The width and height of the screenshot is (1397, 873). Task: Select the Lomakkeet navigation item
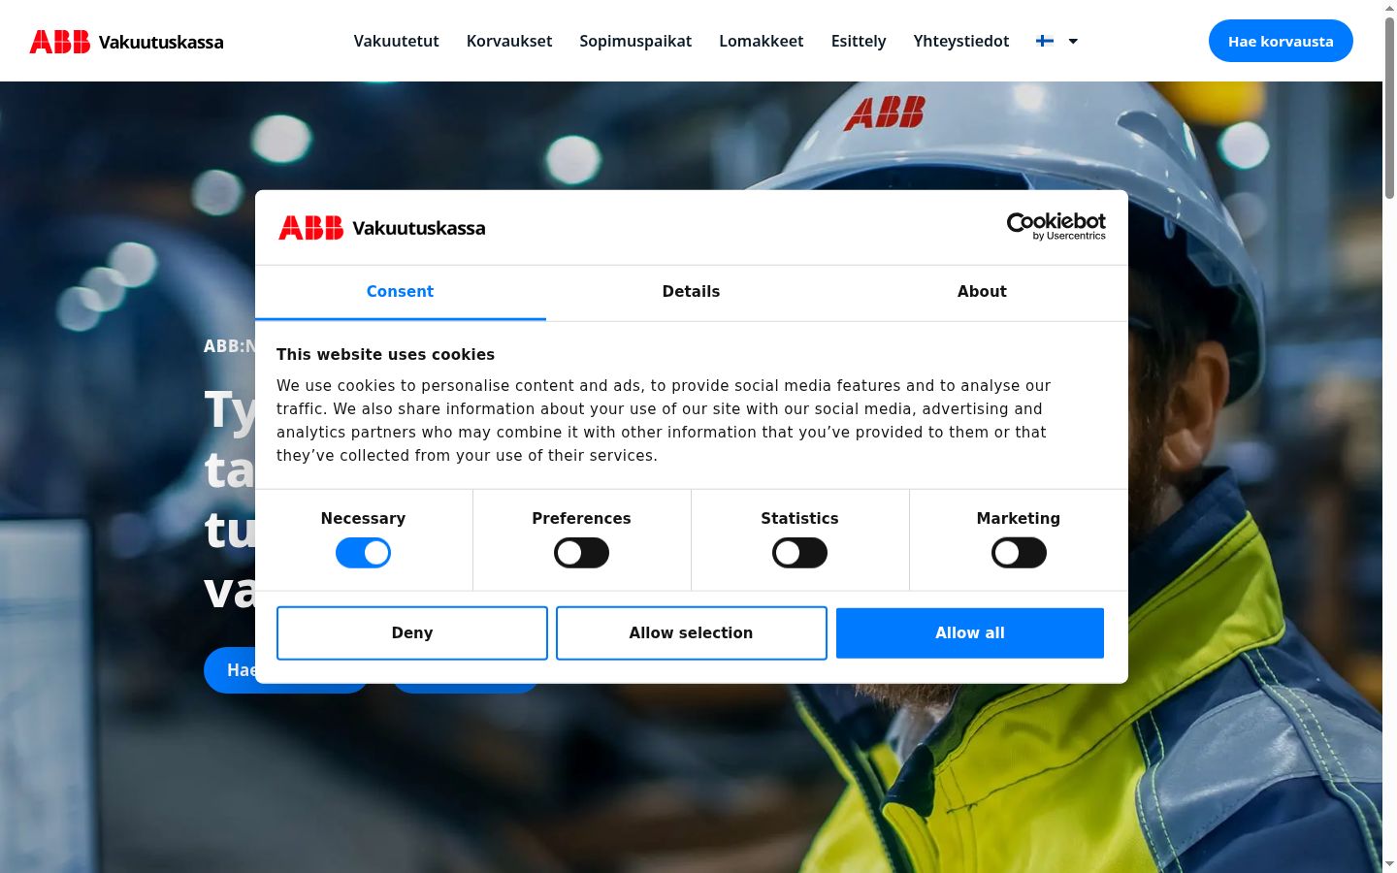coord(762,41)
